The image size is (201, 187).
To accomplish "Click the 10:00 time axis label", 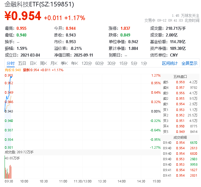I will 24,181.
